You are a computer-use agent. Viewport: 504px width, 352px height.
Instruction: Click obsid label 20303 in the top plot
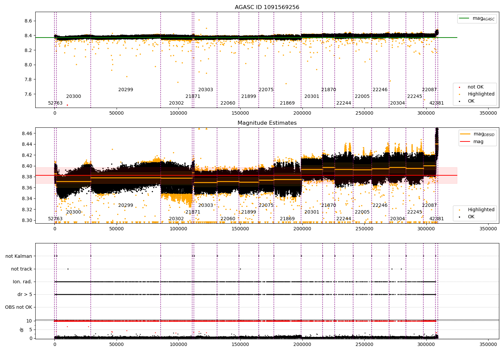[206, 90]
